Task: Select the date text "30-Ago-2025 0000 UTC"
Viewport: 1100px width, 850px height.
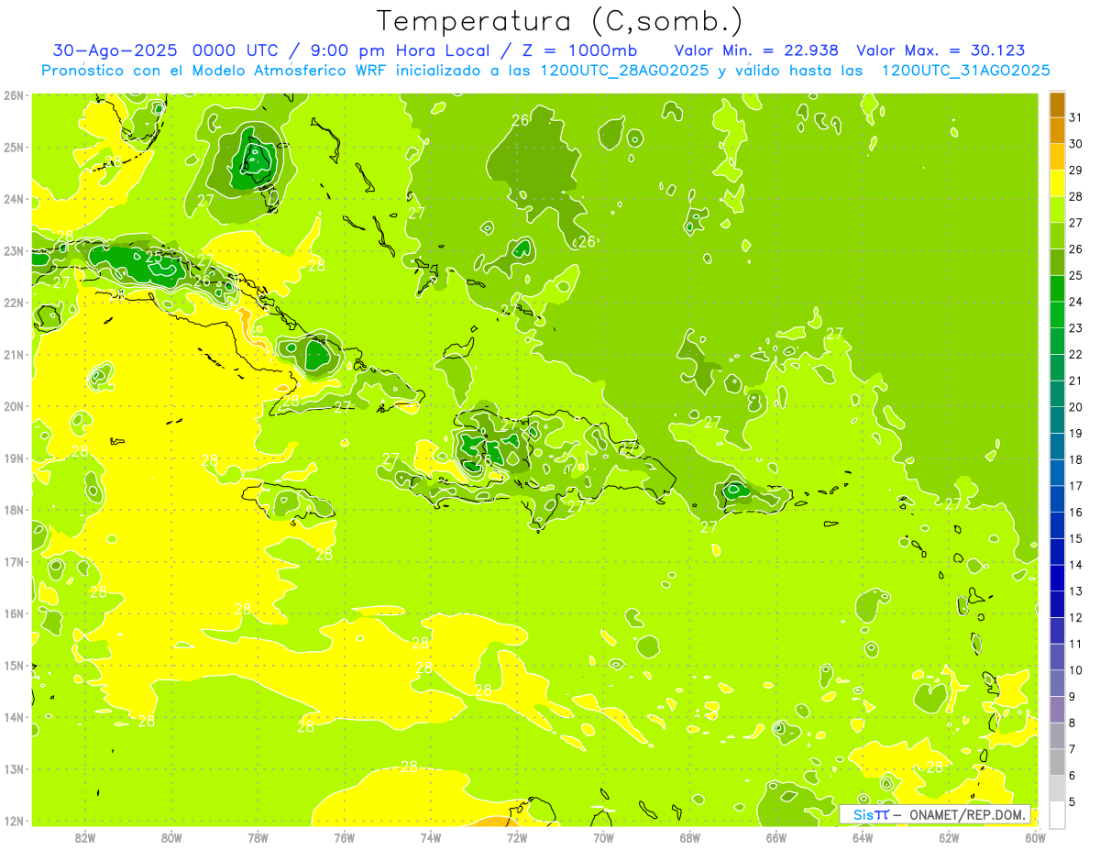Action: (166, 50)
